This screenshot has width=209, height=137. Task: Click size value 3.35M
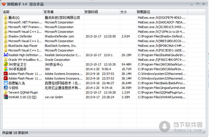[125, 97]
